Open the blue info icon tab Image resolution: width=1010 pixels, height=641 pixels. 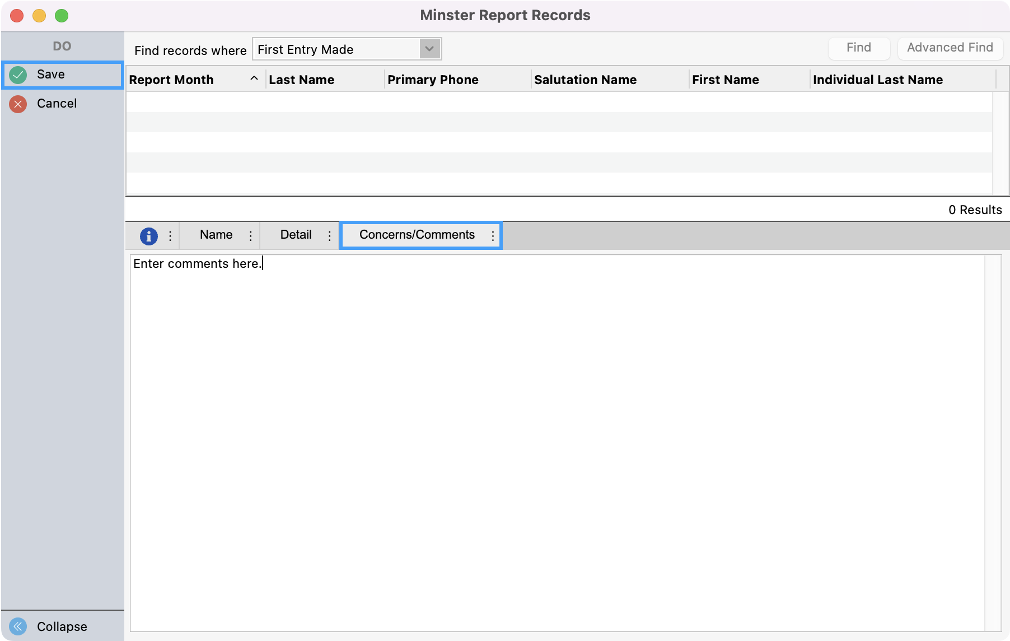148,235
